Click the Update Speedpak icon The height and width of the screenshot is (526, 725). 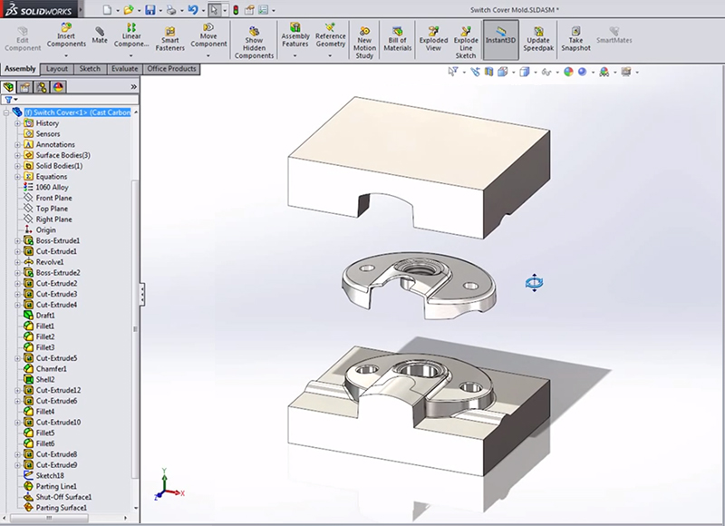point(537,33)
